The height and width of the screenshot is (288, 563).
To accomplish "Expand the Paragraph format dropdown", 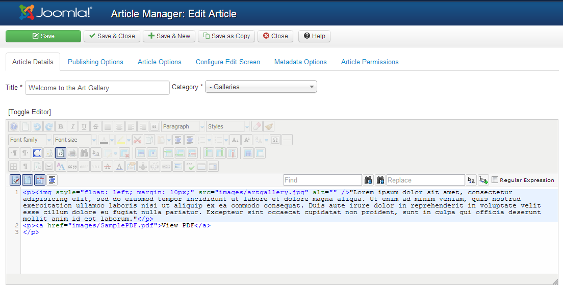I will (x=183, y=126).
